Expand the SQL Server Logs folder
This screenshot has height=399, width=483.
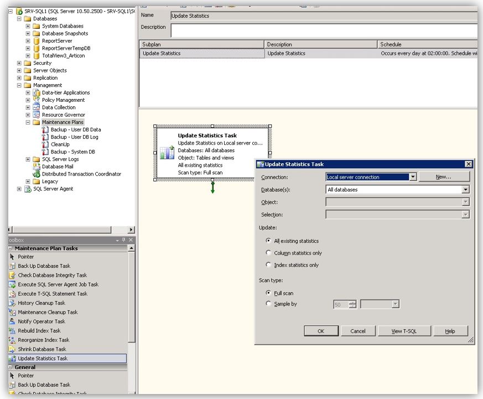(28, 159)
